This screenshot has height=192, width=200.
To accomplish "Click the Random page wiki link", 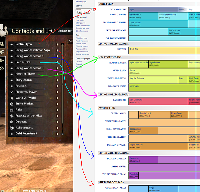I will (81, 1).
